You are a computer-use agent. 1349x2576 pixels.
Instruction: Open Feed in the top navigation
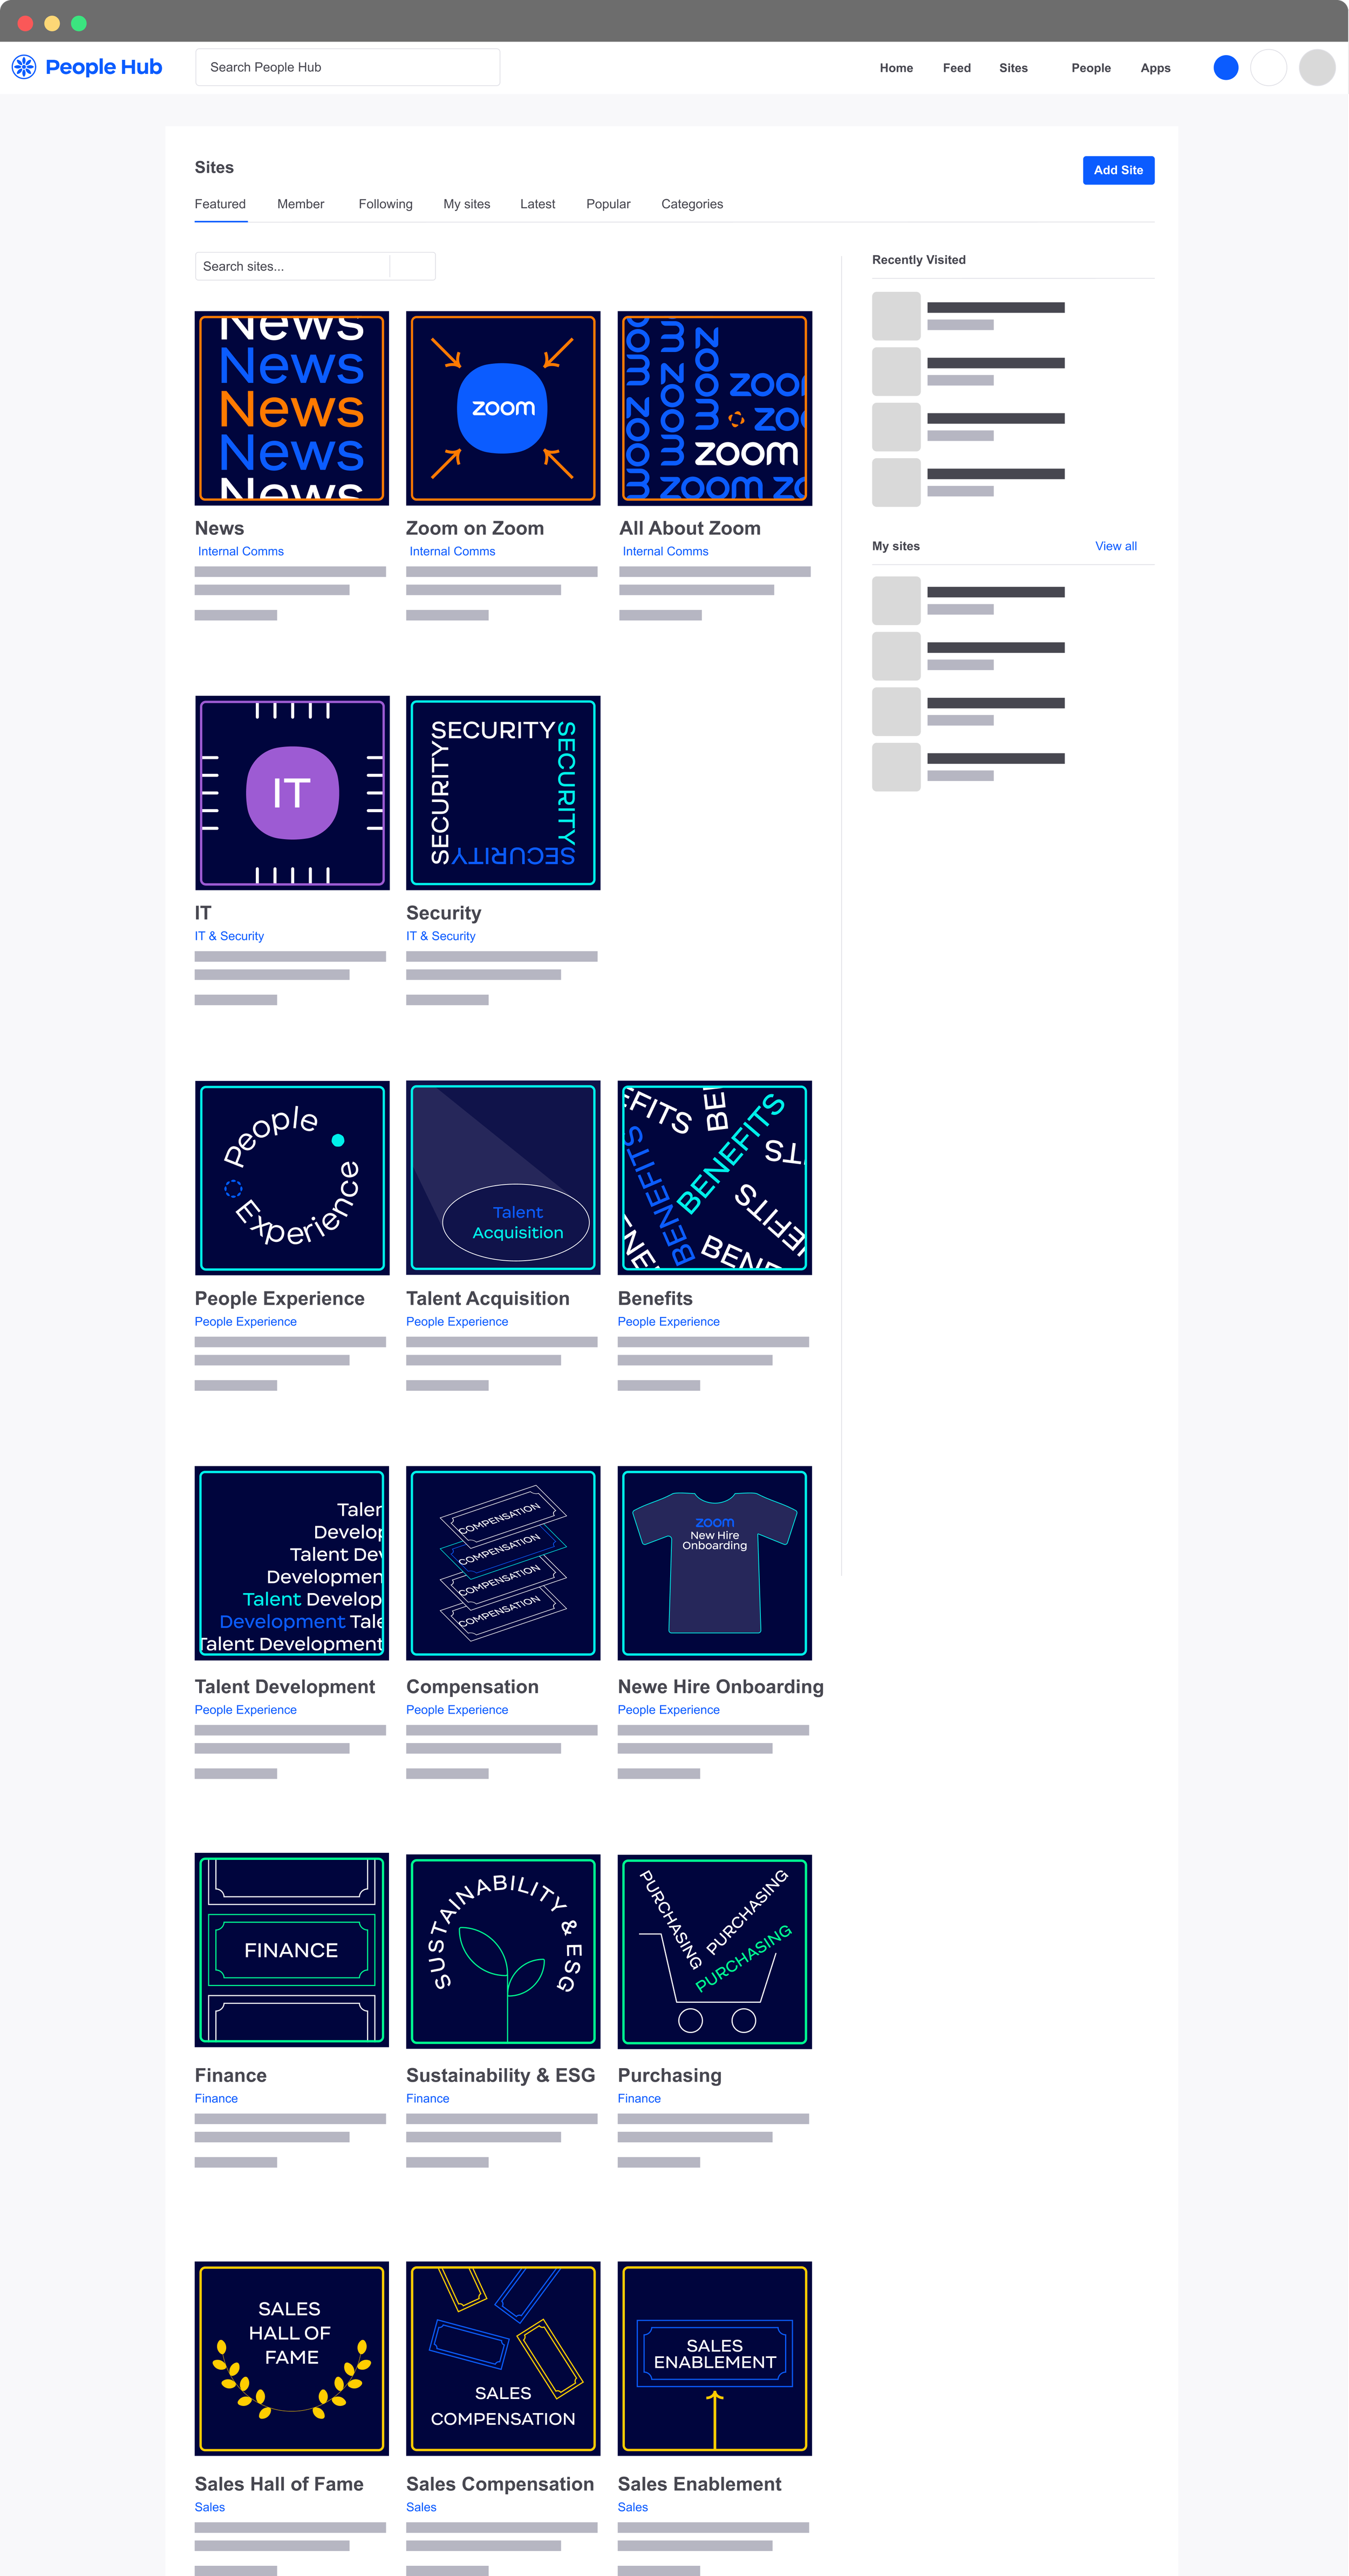956,68
